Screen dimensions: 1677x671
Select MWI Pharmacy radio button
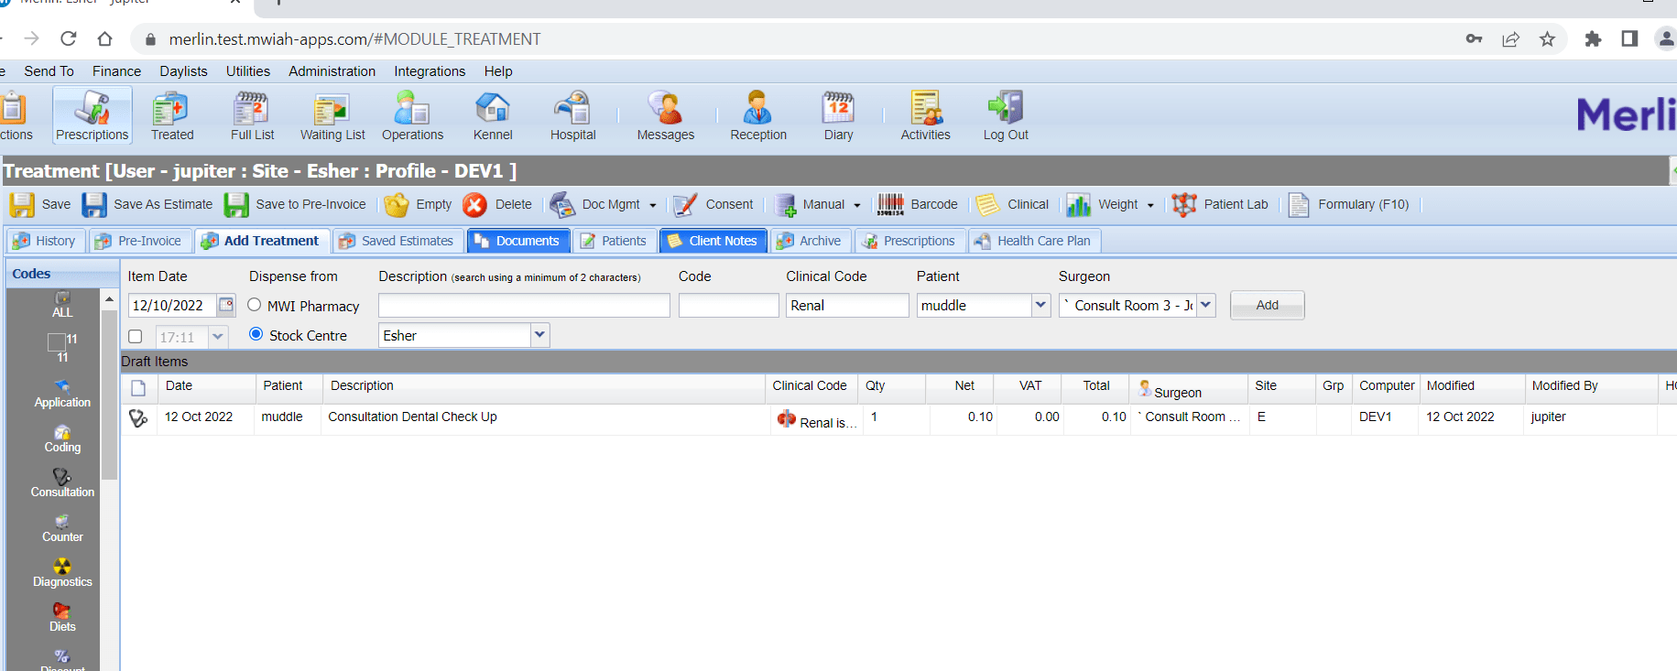(255, 305)
